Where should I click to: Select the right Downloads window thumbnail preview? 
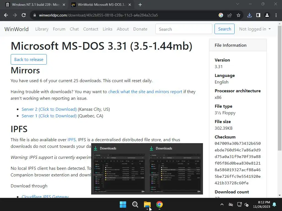(x=175, y=173)
